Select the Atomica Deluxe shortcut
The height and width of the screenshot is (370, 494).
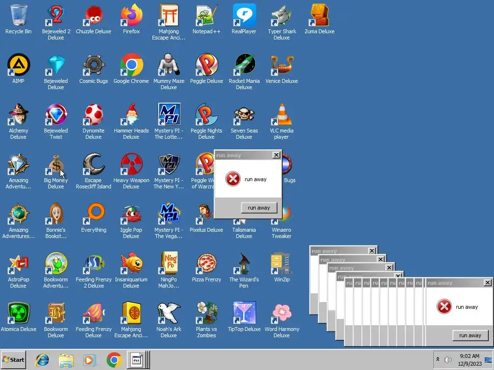point(18,313)
